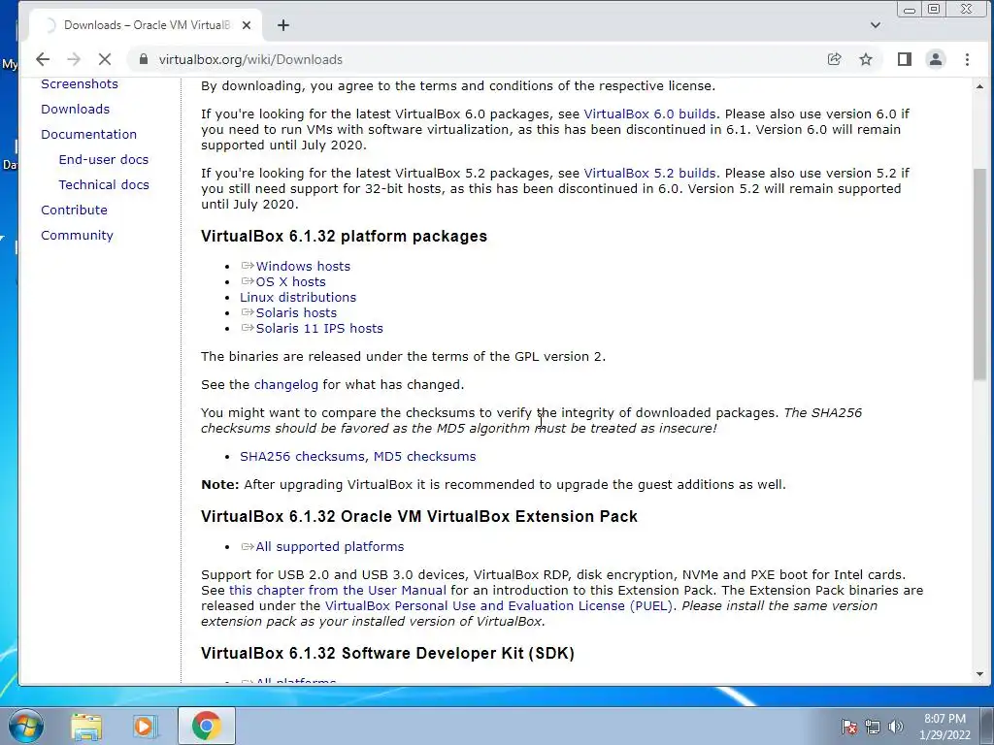The height and width of the screenshot is (745, 994).
Task: Follow the VirtualBox 6.0 builds link
Action: click(x=649, y=114)
